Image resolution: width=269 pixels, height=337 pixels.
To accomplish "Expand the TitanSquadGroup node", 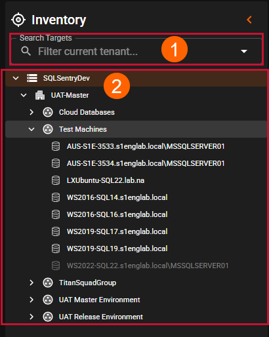I will [x=31, y=283].
